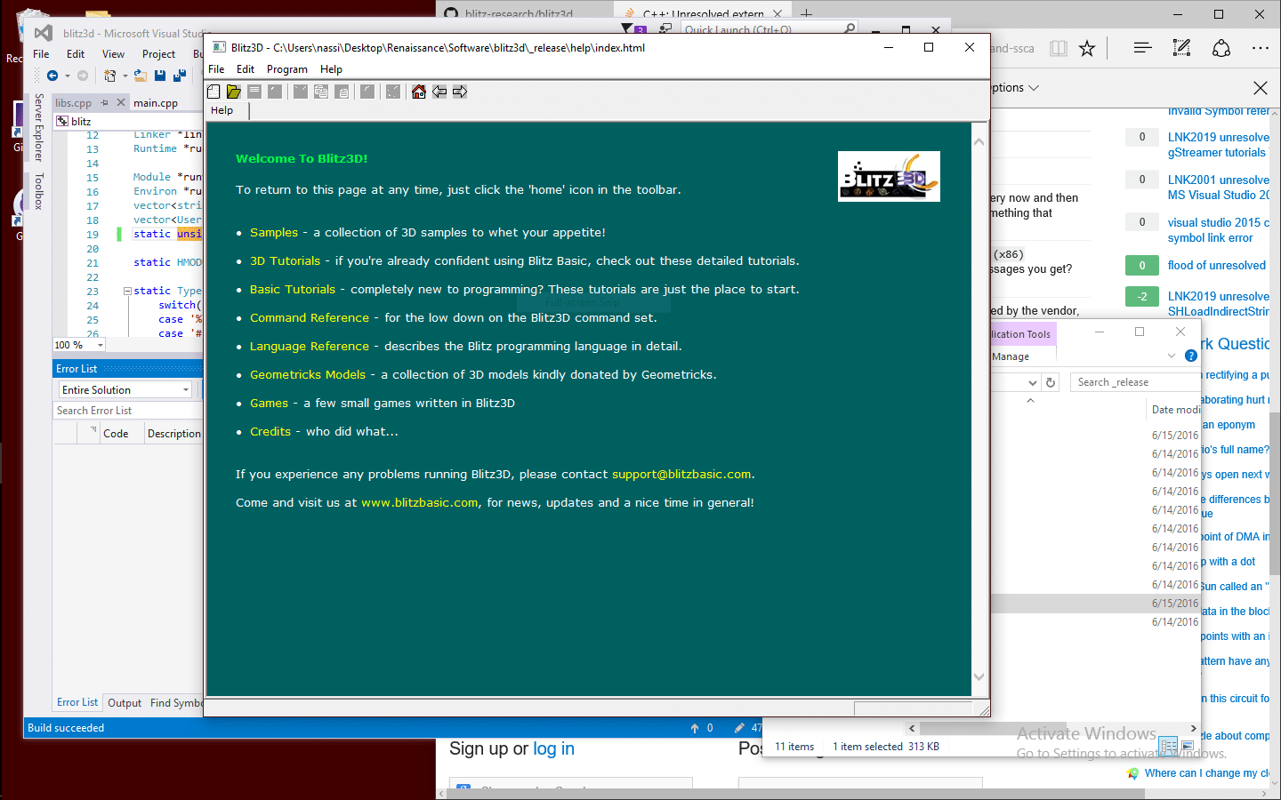Image resolution: width=1281 pixels, height=800 pixels.
Task: Close the Edge find bar
Action: click(x=1261, y=88)
